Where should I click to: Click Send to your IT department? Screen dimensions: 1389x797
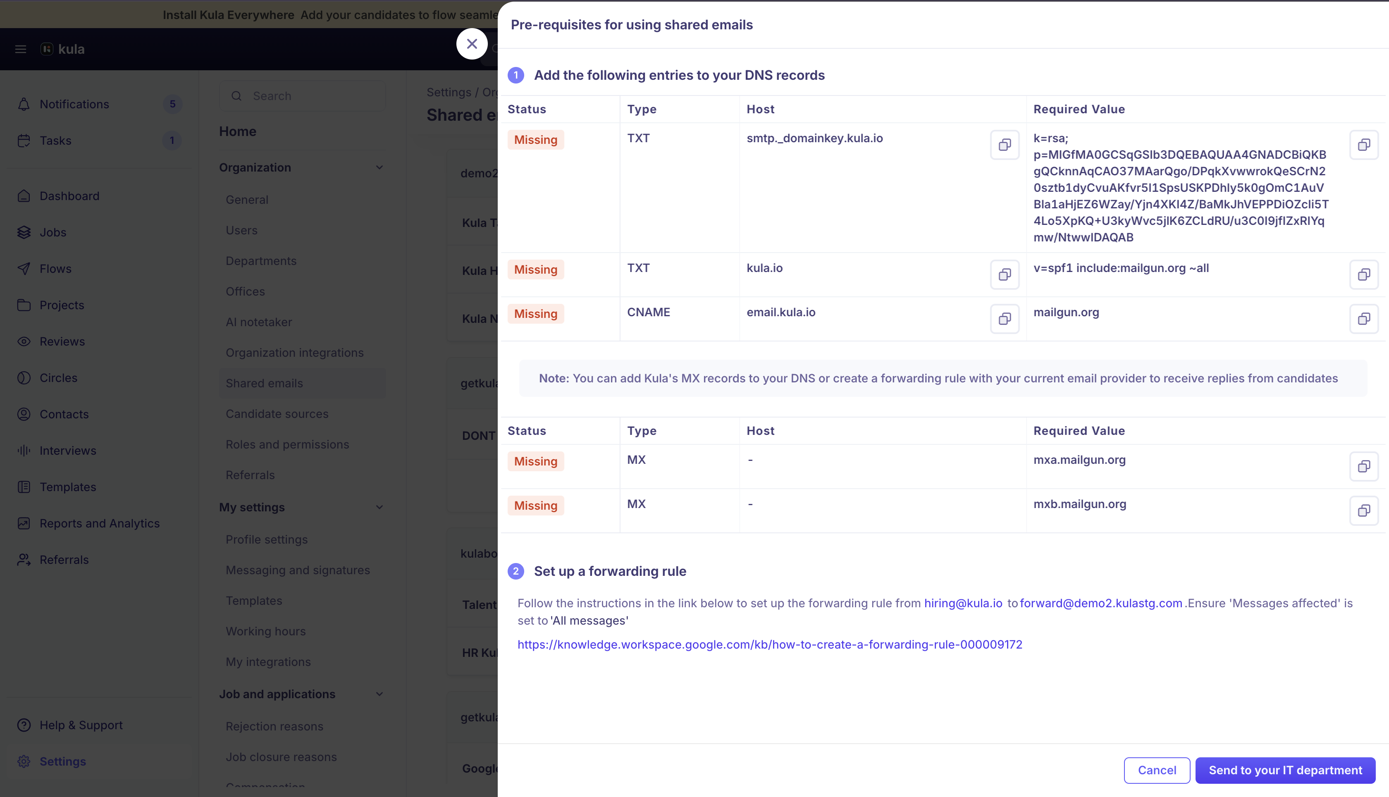(x=1285, y=770)
